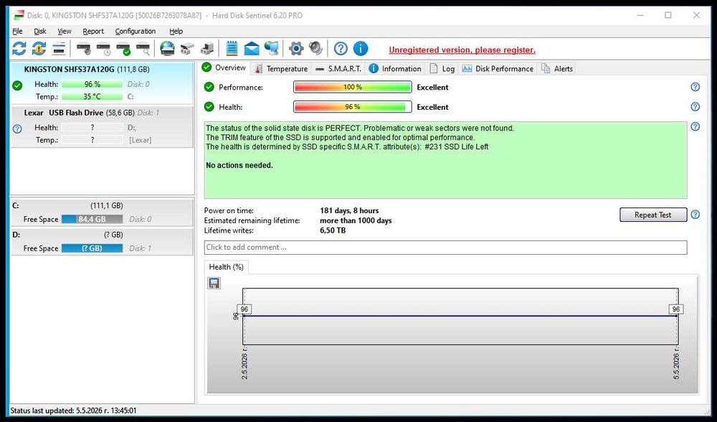Screen dimensions: 717x422
Task: Click the '181 days, 8 hours' power on value
Action: [349, 210]
